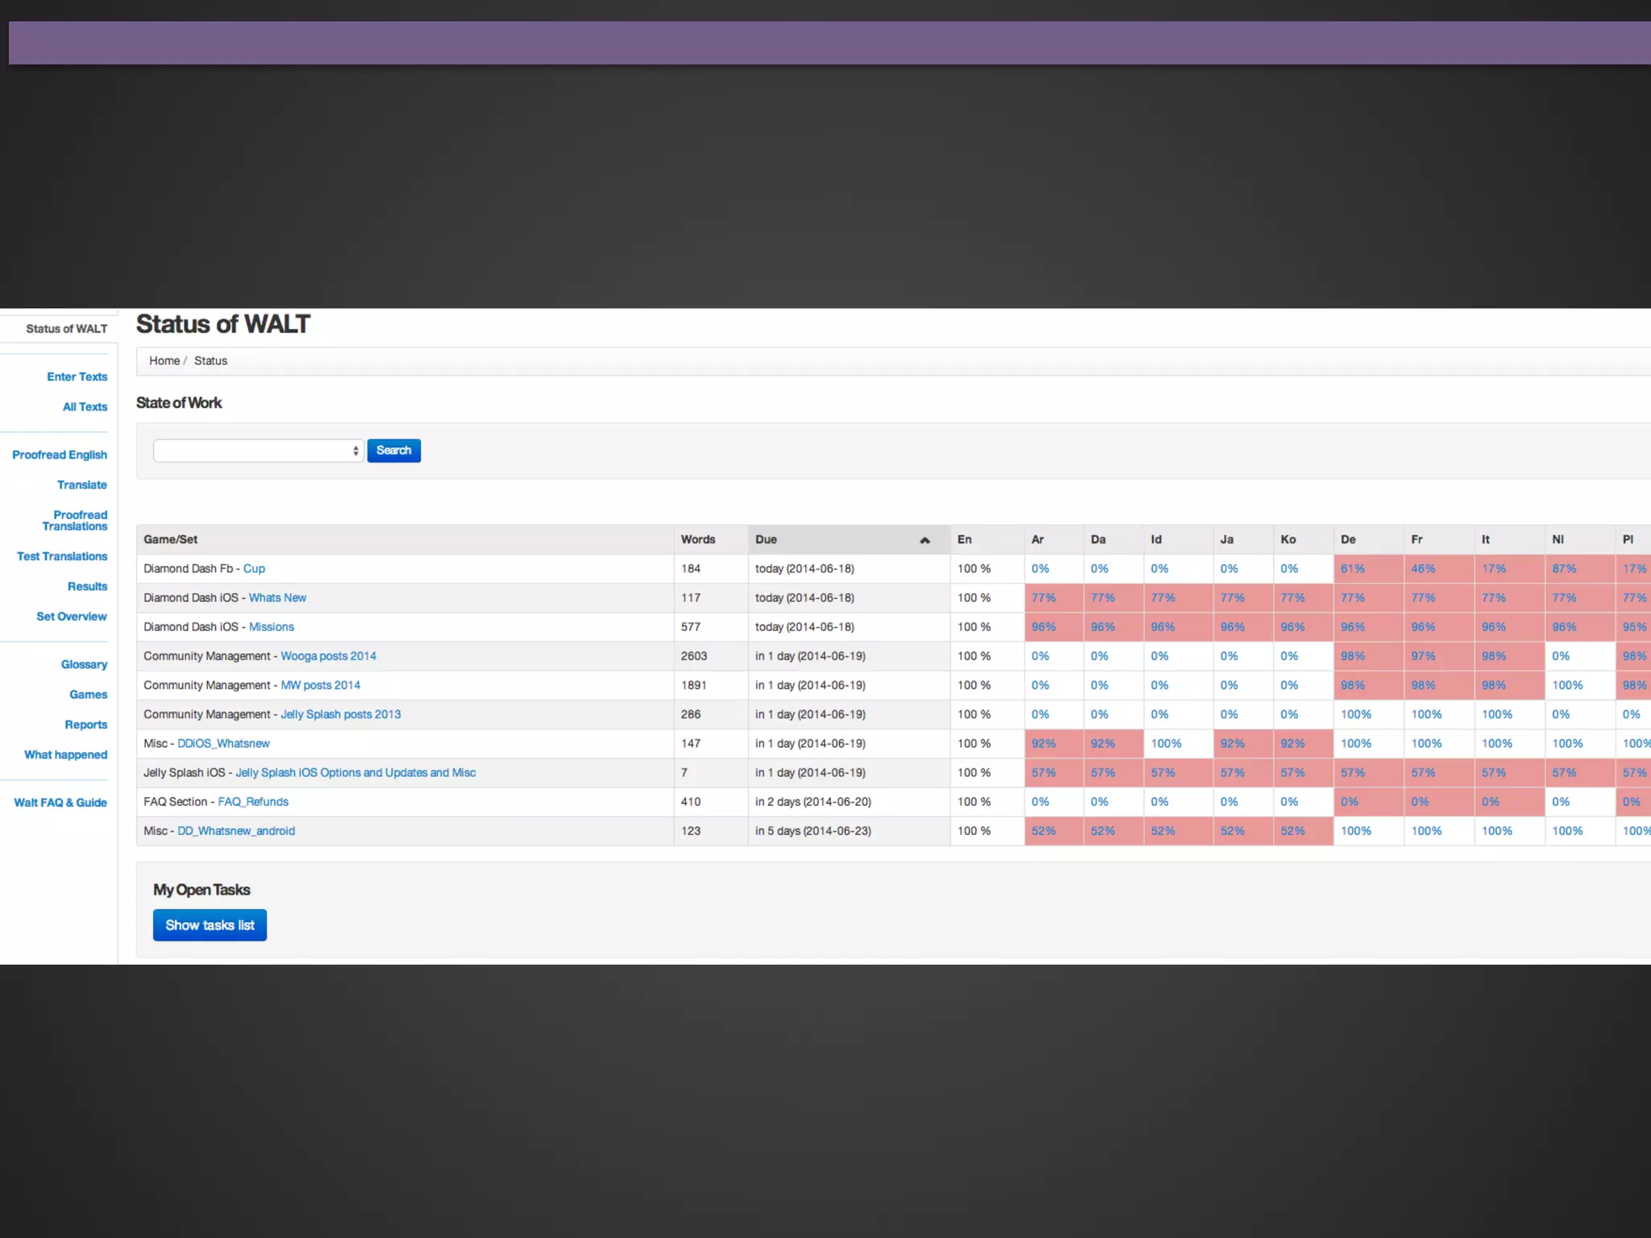Open the Walt FAQ & Guide link
This screenshot has height=1238, width=1651.
coord(60,803)
